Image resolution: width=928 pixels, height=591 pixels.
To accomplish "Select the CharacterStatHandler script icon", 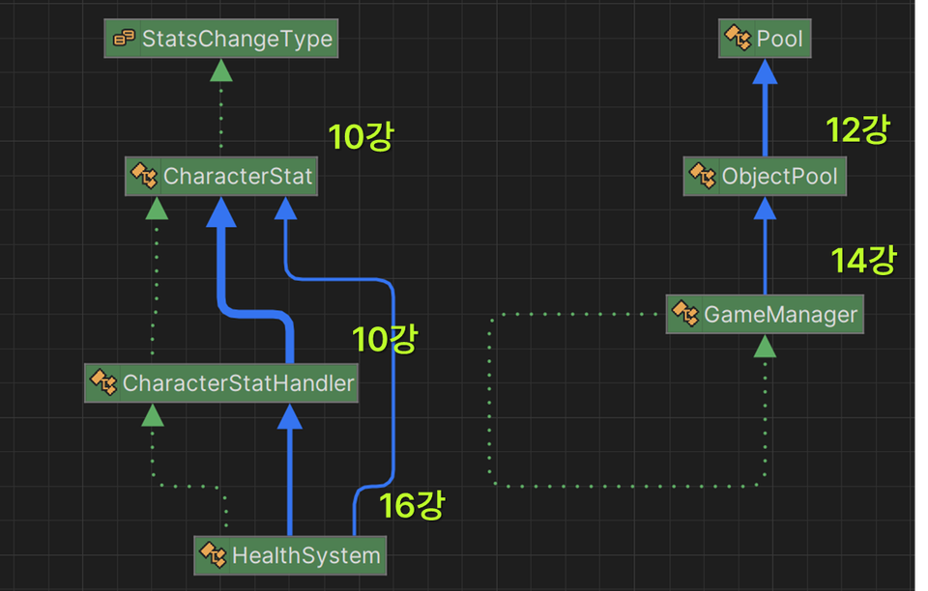I will click(x=104, y=382).
